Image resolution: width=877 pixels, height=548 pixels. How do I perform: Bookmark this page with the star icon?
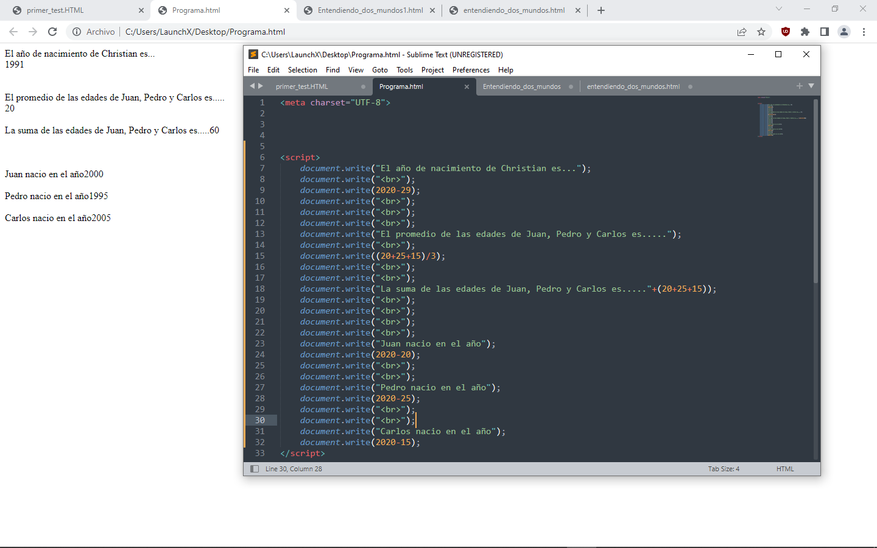(761, 32)
